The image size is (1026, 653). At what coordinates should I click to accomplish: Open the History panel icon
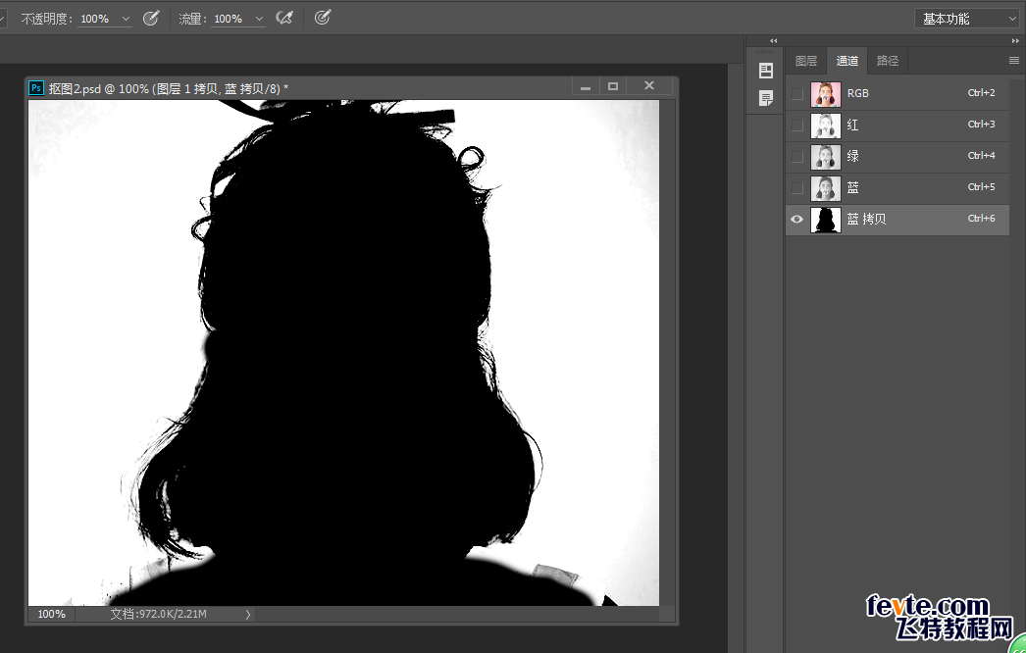click(x=765, y=70)
